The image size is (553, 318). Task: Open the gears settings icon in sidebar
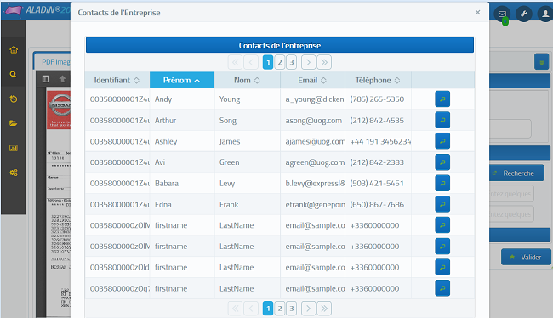pos(14,173)
